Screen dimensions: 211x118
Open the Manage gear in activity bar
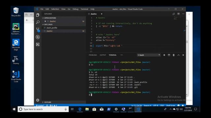(38, 100)
